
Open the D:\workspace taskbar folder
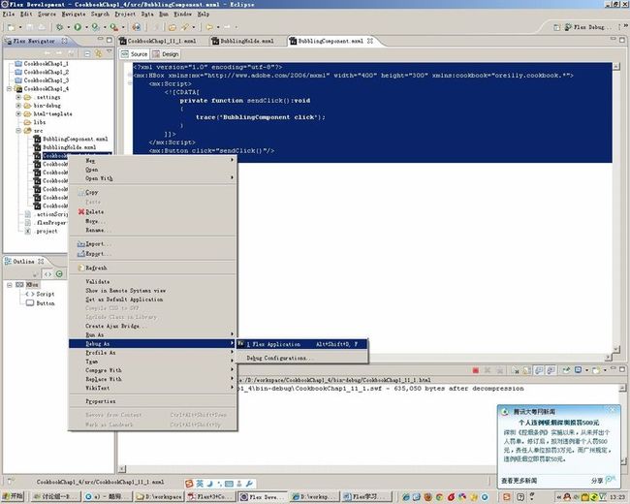pos(158,497)
